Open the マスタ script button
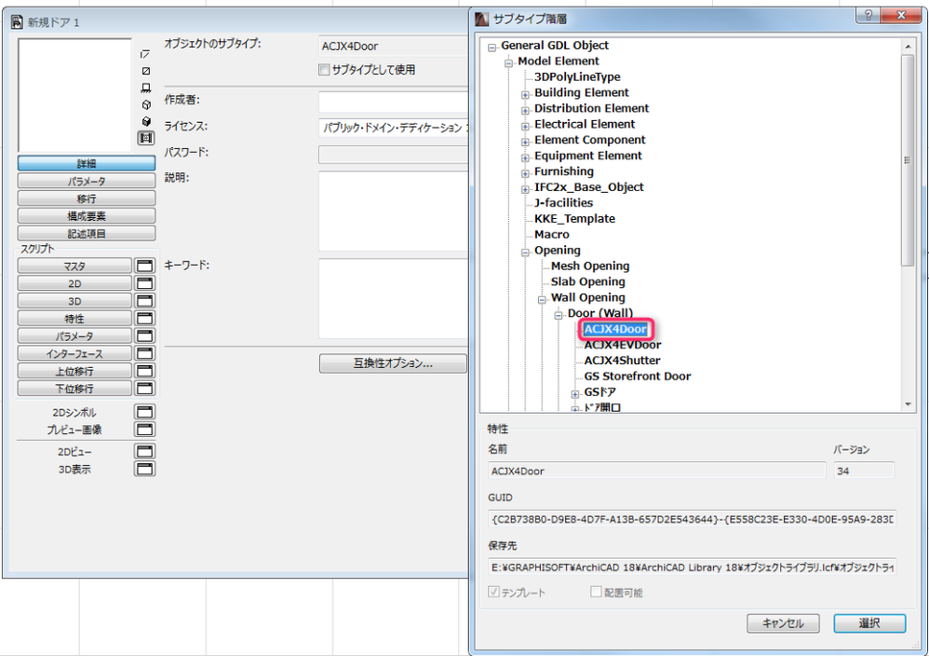Image resolution: width=929 pixels, height=656 pixels. click(74, 266)
